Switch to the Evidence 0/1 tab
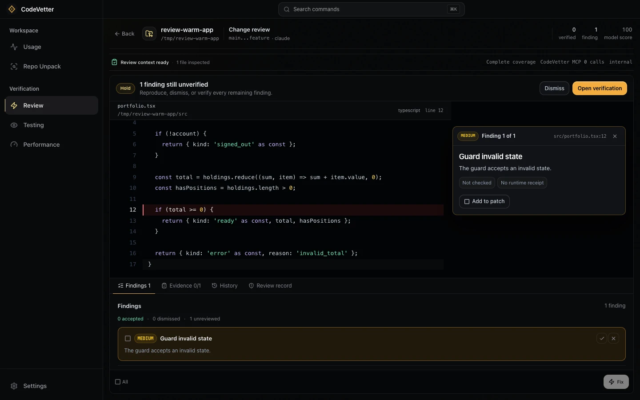 tap(181, 286)
